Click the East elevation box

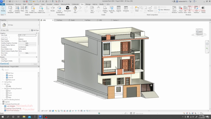(7, 91)
